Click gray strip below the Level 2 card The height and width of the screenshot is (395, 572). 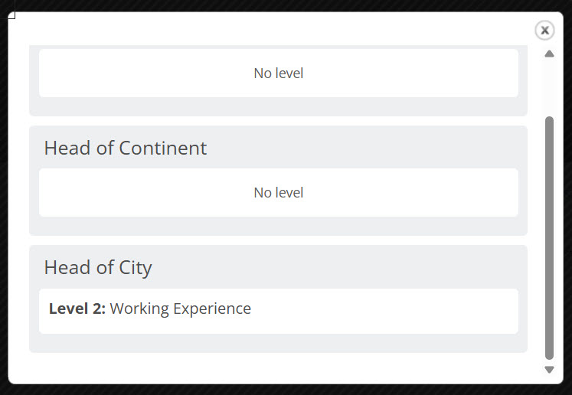point(279,343)
